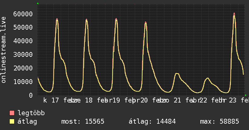Click the yellow átlag legend swatch
Screen dimensions: 249x130
[x=12, y=122]
